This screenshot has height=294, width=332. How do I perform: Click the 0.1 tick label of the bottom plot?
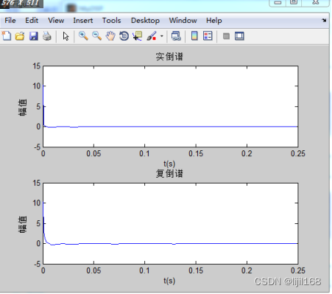pyautogui.click(x=144, y=270)
